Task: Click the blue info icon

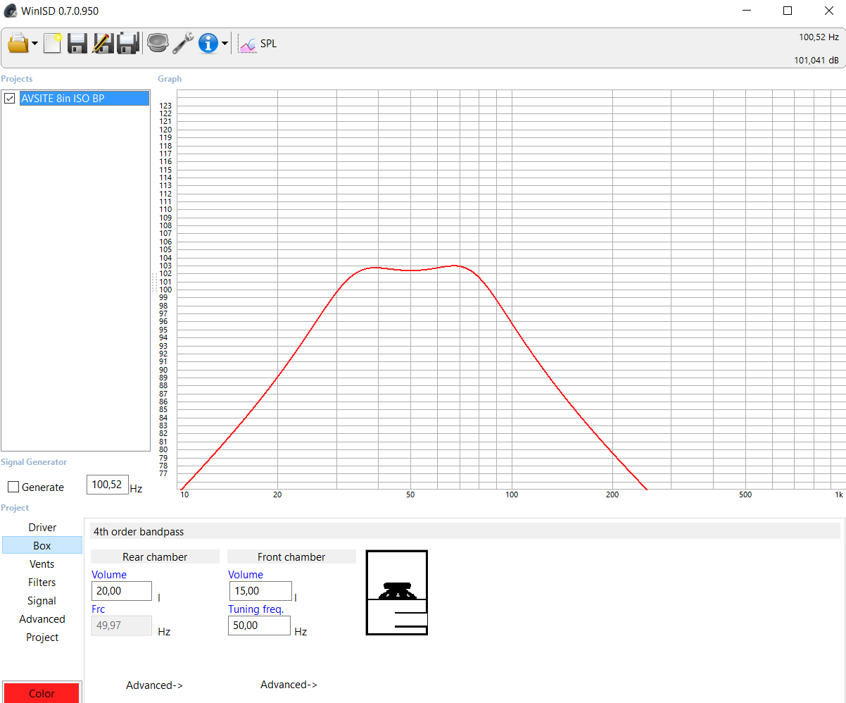Action: click(x=208, y=44)
